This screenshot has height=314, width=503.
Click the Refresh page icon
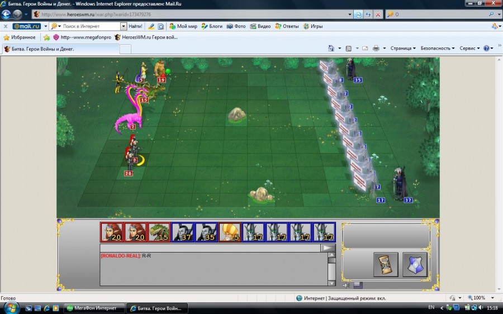click(x=368, y=15)
